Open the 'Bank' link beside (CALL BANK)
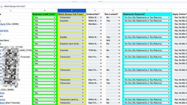The width and height of the screenshot is (187, 105). (x=3, y=24)
